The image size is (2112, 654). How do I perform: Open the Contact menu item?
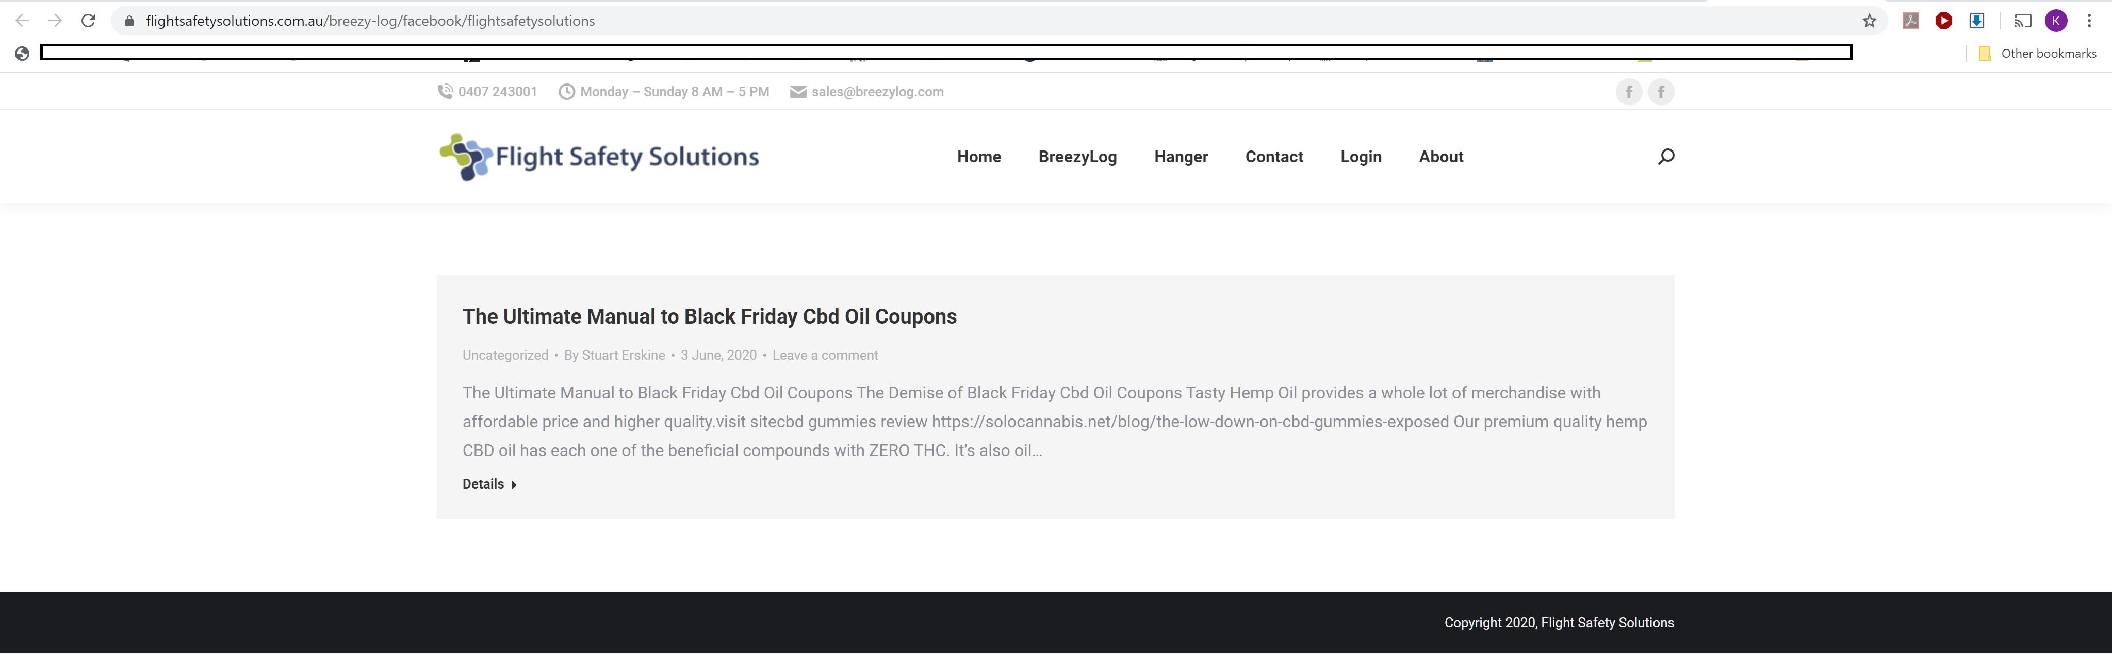point(1274,157)
